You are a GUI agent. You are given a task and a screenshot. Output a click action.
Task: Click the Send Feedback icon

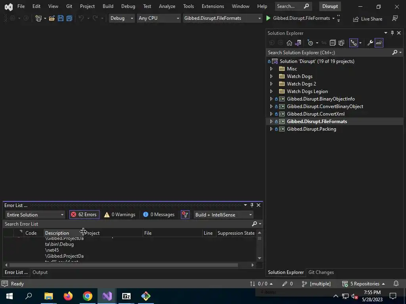[x=395, y=18]
